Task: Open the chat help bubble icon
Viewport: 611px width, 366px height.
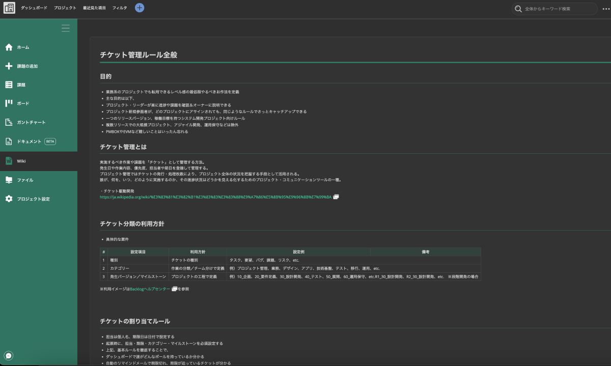Action: (x=9, y=355)
